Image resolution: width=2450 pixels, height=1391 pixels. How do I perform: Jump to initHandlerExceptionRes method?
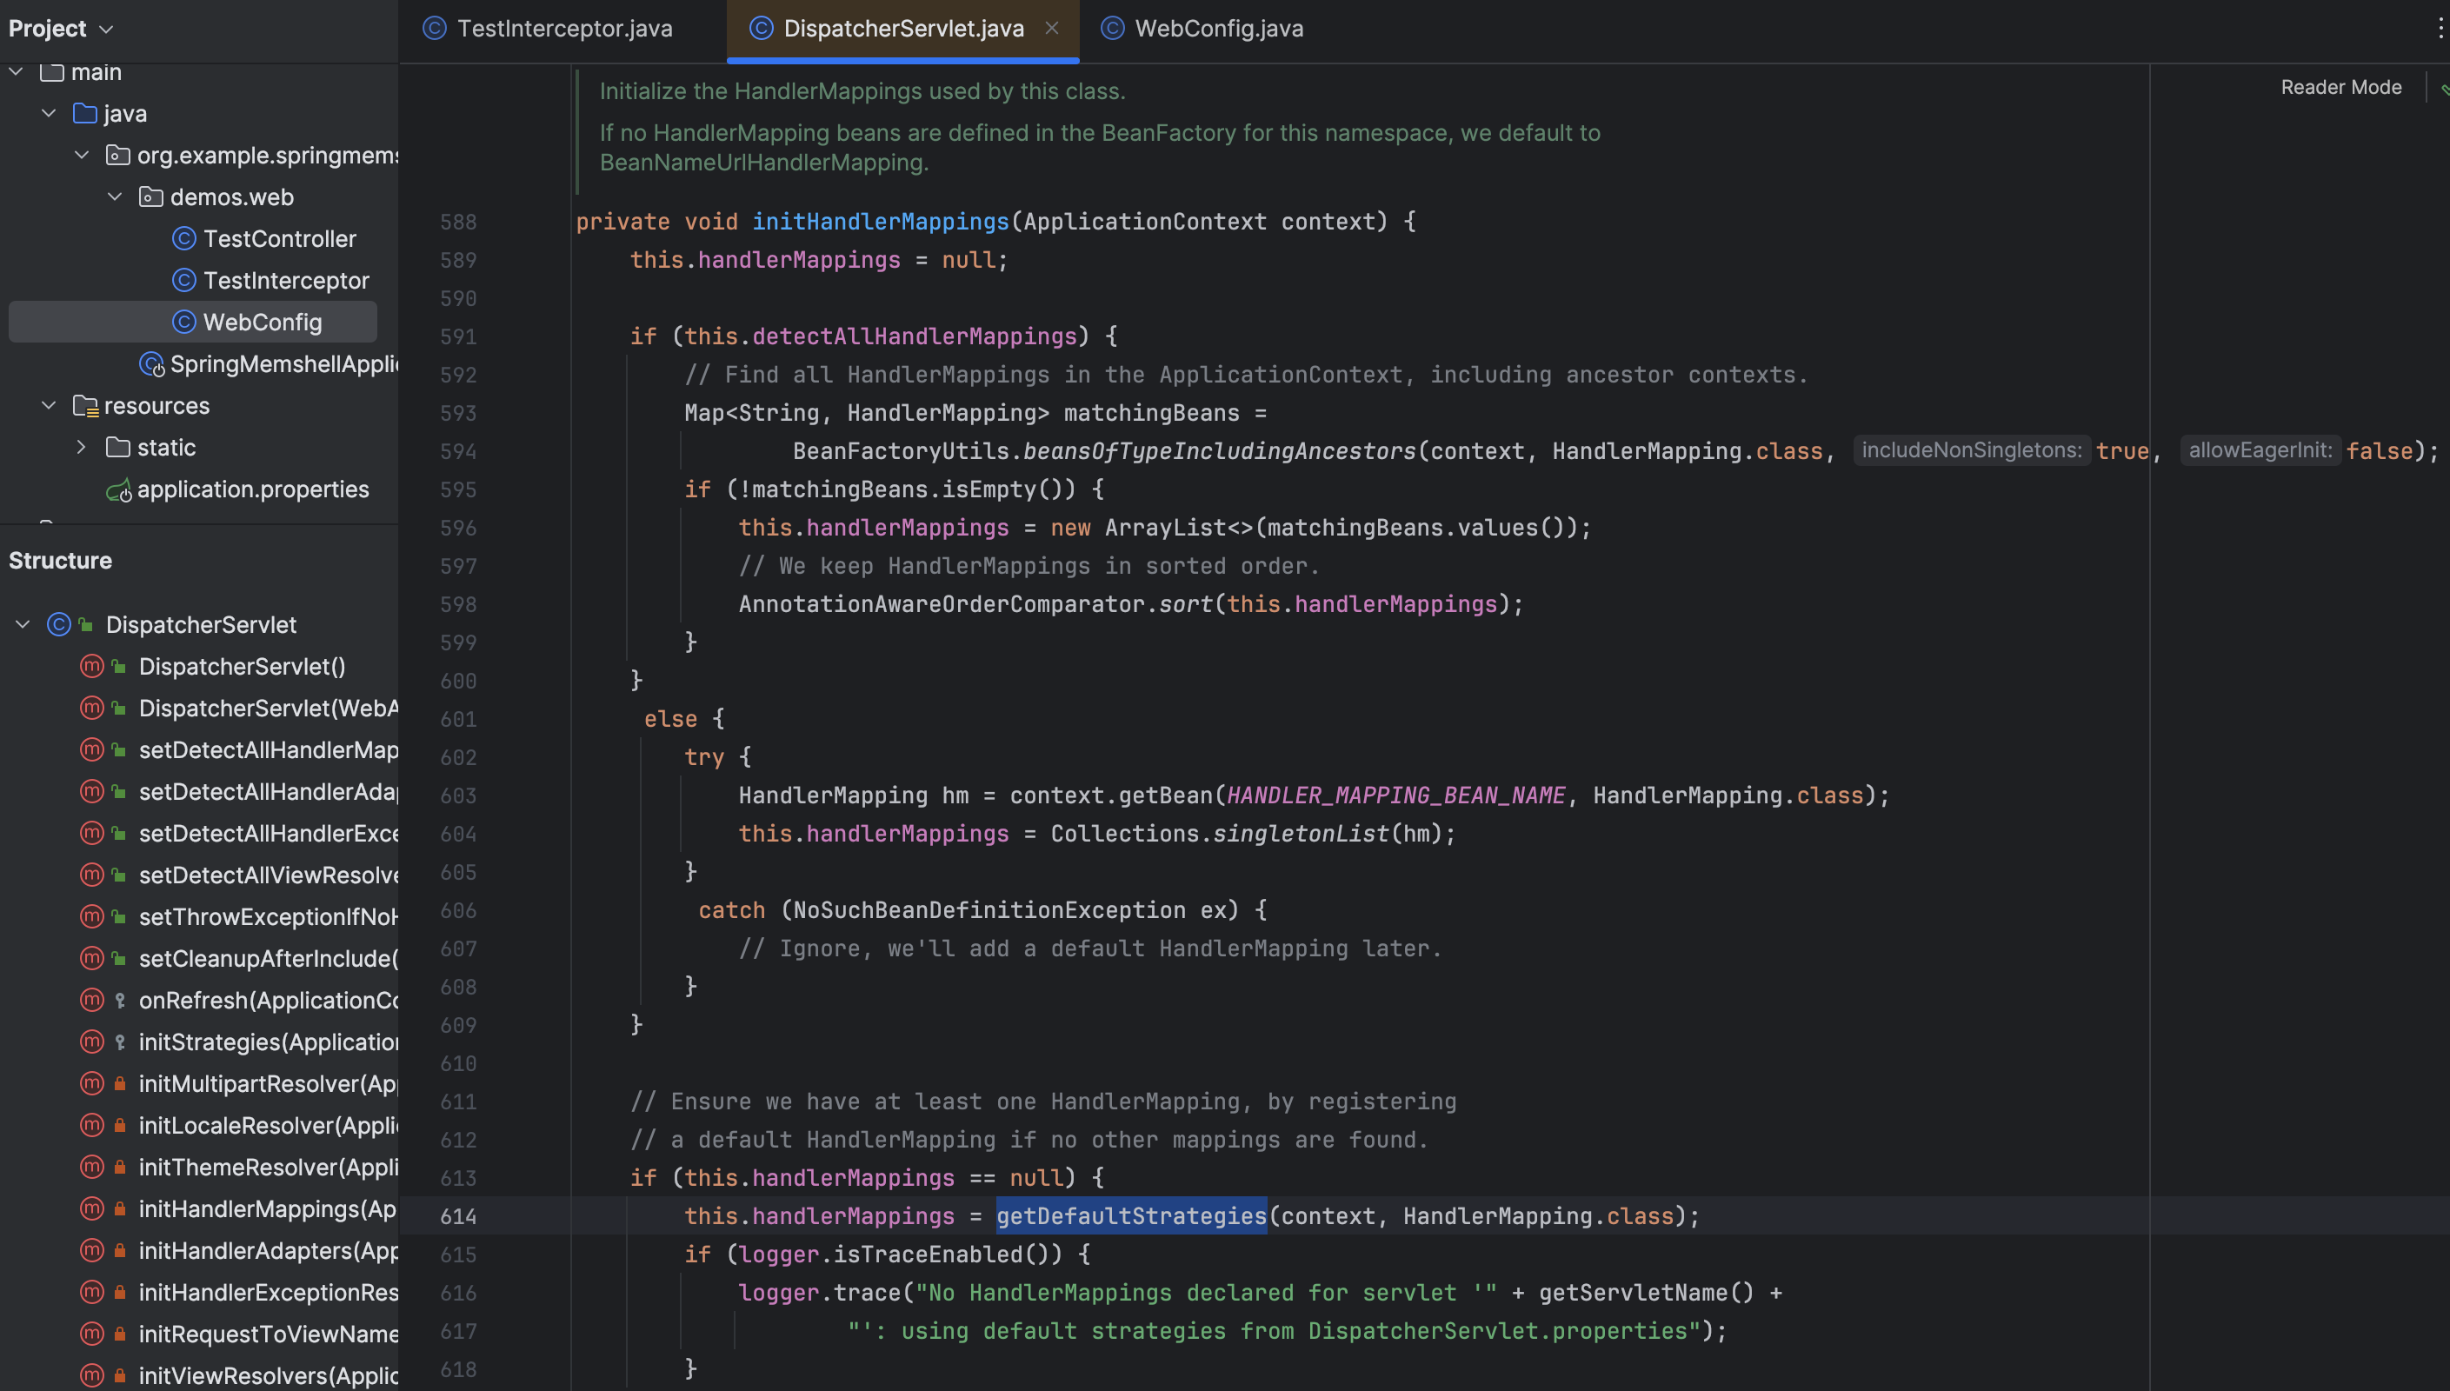(269, 1293)
